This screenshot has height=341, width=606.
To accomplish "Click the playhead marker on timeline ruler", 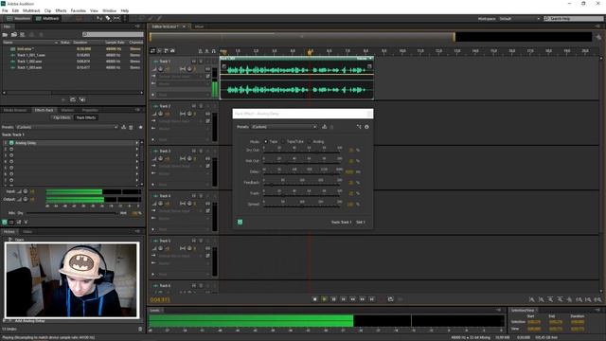I will [310, 51].
